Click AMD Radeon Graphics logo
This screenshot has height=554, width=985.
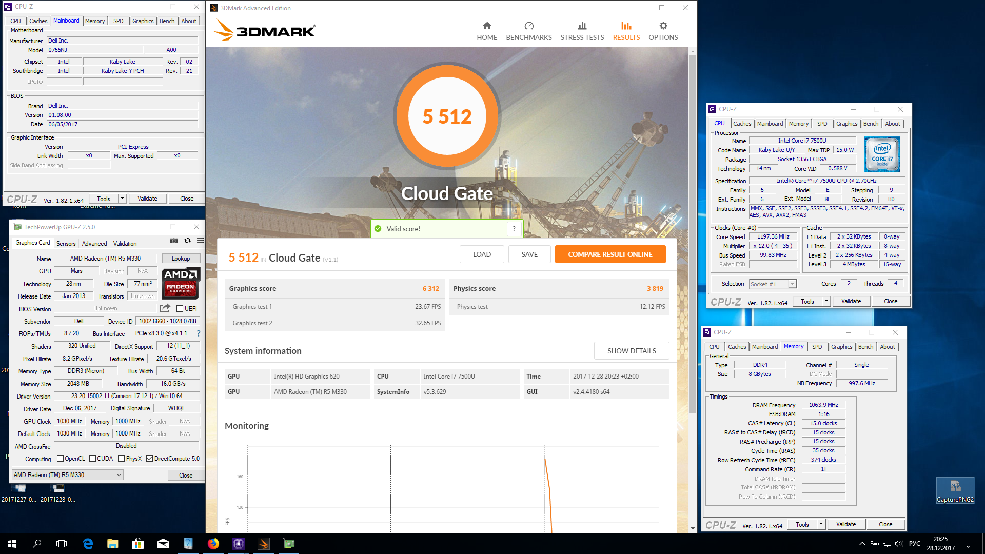[x=181, y=283]
